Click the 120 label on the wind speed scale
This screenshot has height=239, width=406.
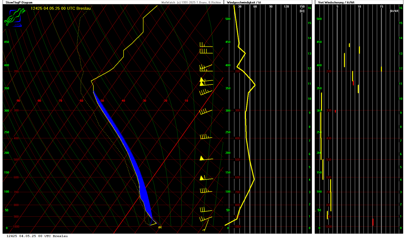point(286,7)
